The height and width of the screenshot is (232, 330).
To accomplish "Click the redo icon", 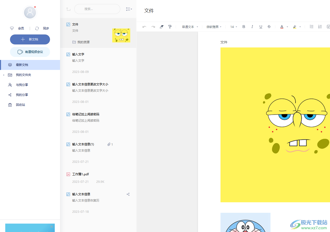I will tap(153, 27).
